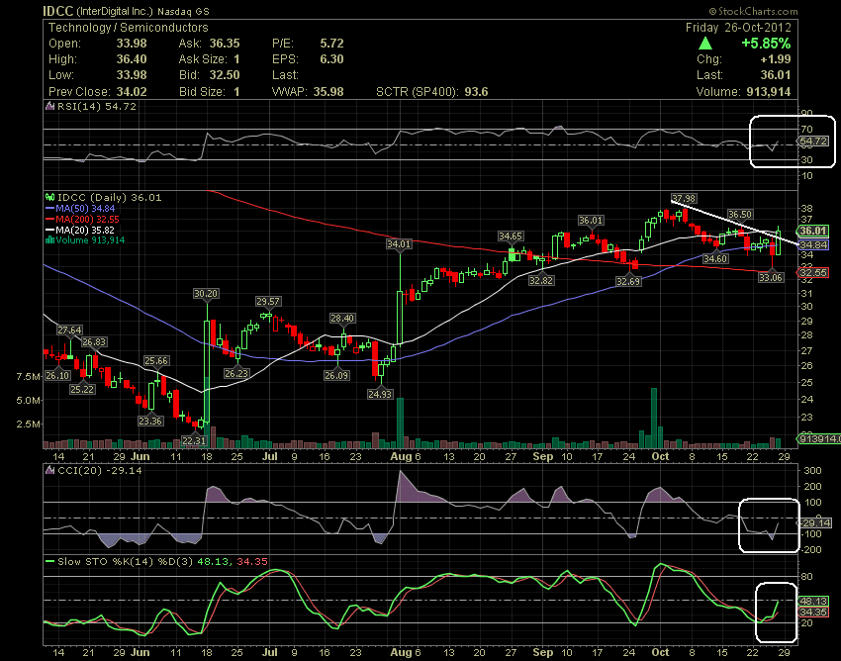The height and width of the screenshot is (661, 841).
Task: Click the Nasdaq GS exchange label
Action: tap(183, 11)
